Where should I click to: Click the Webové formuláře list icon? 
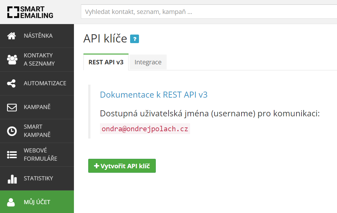tap(12, 155)
